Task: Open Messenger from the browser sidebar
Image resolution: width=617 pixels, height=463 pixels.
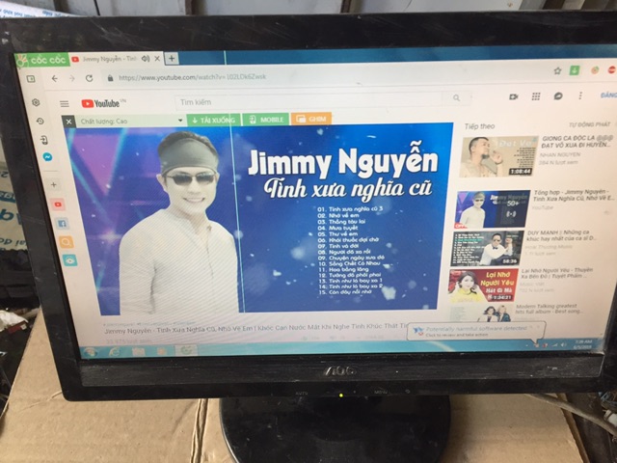Action: (x=47, y=157)
